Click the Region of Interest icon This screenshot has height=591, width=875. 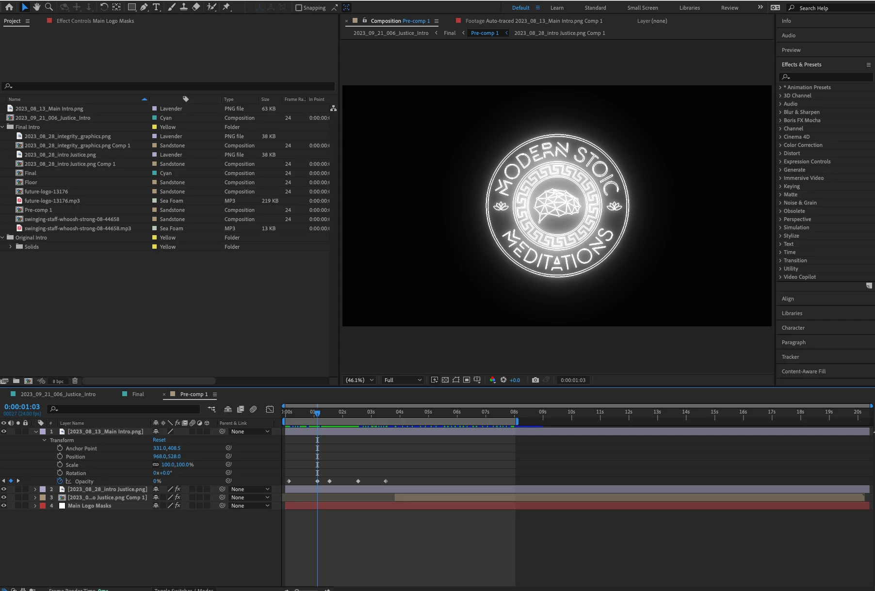[x=467, y=380]
